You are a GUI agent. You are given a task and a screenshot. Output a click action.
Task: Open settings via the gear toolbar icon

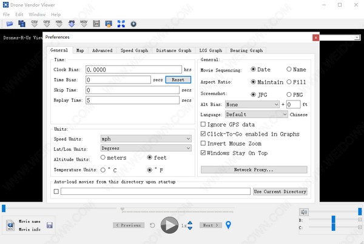click(133, 24)
